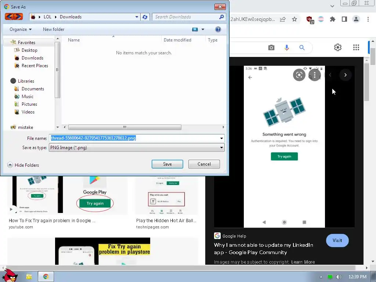The width and height of the screenshot is (376, 282).
Task: Open Google quick settings gear
Action: [x=338, y=47]
